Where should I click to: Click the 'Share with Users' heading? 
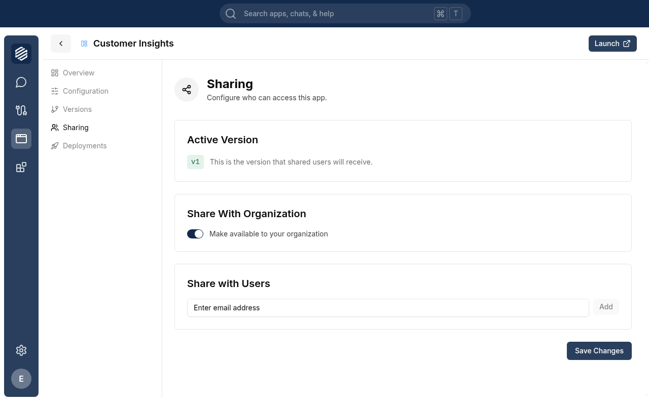[x=229, y=283]
